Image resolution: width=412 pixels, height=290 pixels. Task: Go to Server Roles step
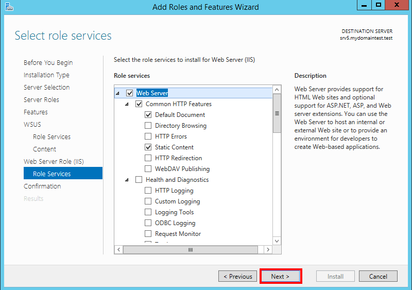point(41,99)
